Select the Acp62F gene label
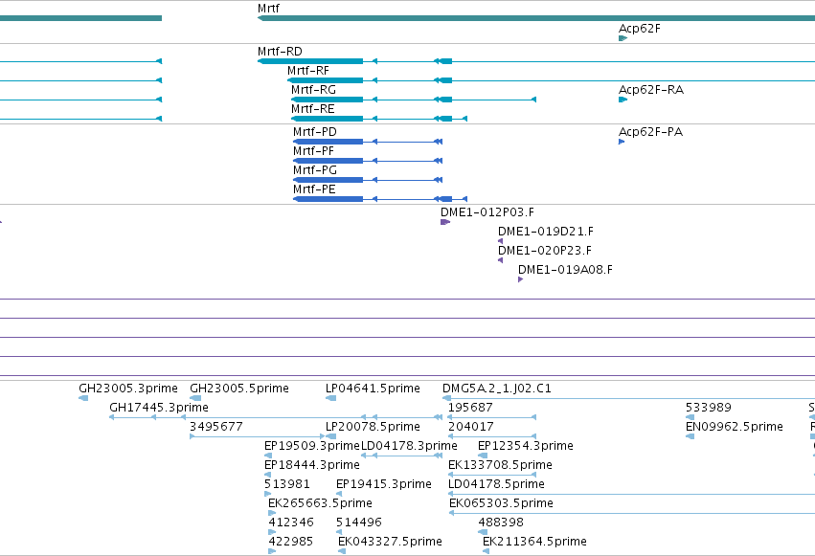This screenshot has height=556, width=815. pyautogui.click(x=640, y=29)
